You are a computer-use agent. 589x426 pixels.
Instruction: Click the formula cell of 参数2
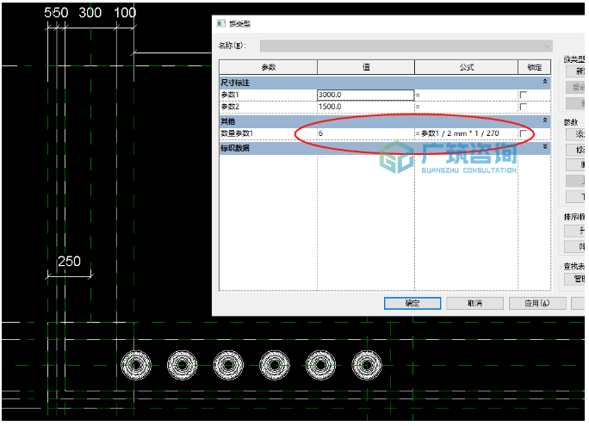click(466, 107)
